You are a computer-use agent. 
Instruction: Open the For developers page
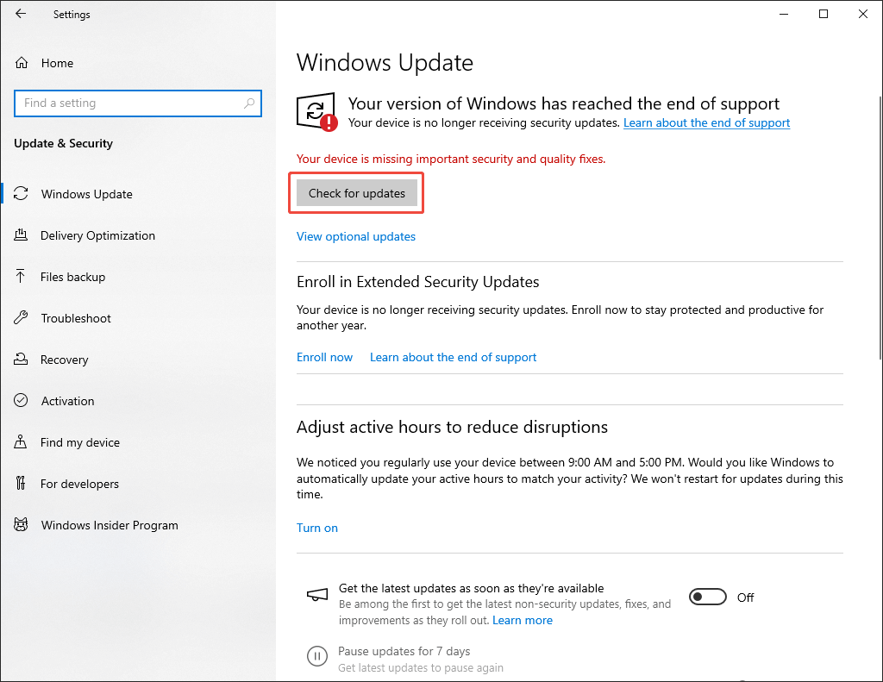[79, 483]
